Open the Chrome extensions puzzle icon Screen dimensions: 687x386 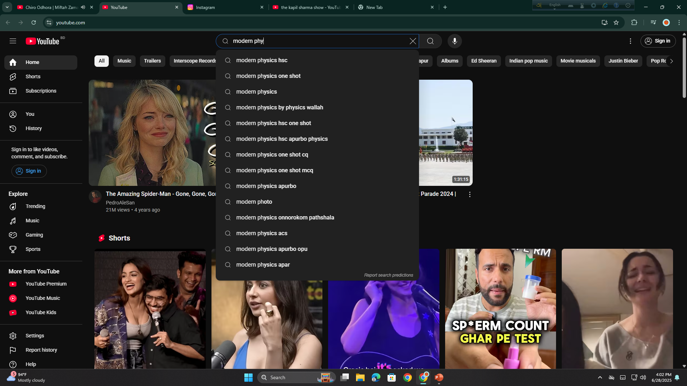point(634,23)
